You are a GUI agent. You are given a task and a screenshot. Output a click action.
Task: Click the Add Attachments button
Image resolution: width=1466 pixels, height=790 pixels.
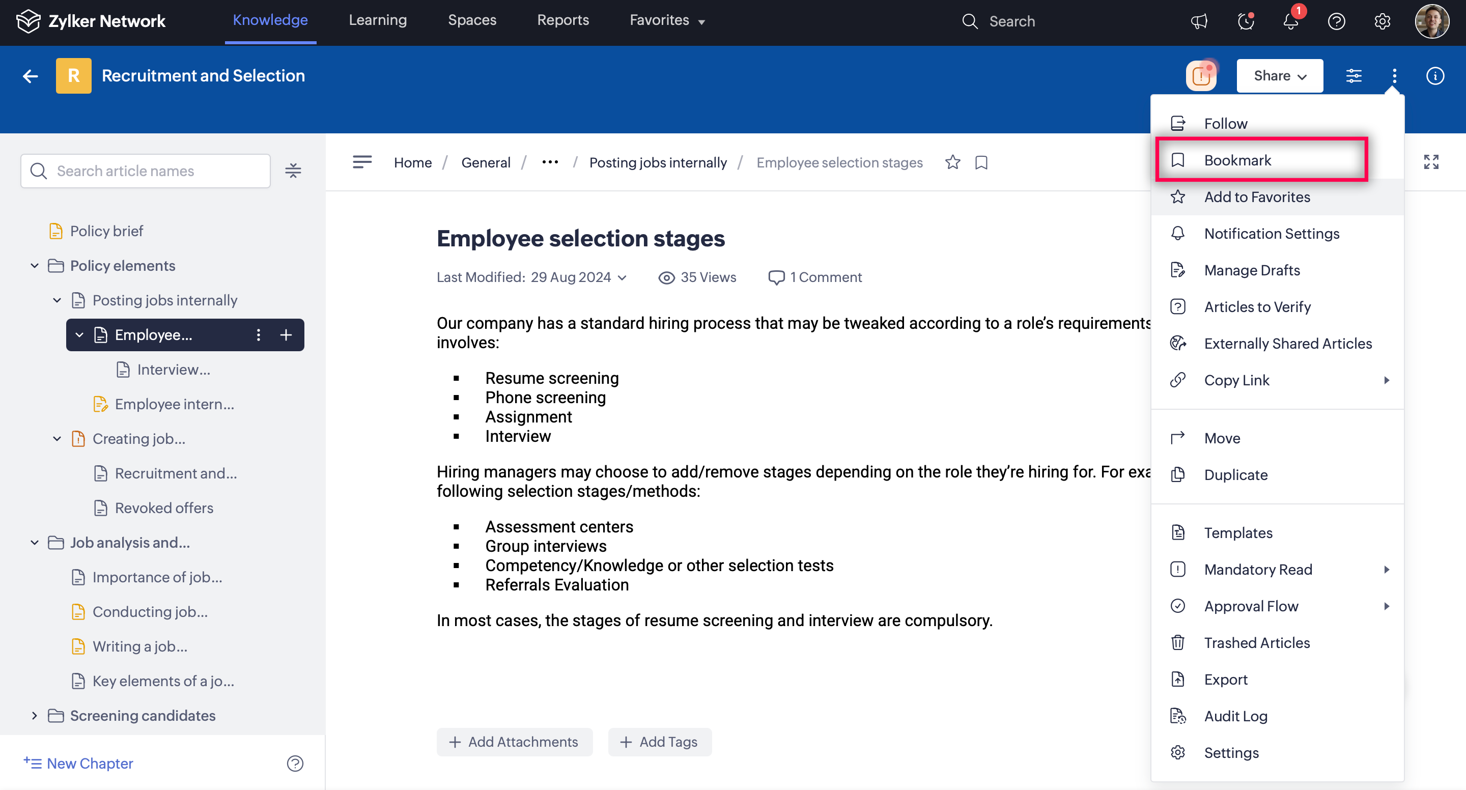point(514,742)
